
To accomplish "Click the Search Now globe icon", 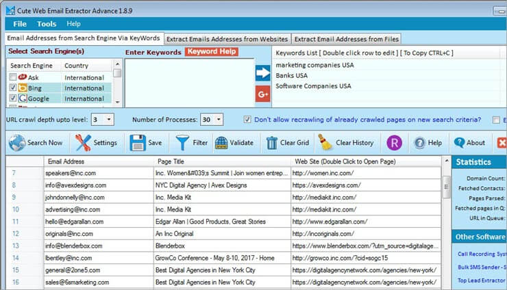I will point(17,143).
